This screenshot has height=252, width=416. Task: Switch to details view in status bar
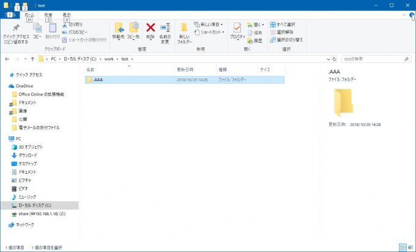(x=403, y=247)
